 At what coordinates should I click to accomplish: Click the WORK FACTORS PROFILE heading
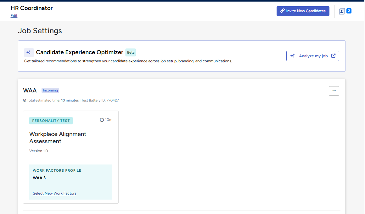point(57,170)
